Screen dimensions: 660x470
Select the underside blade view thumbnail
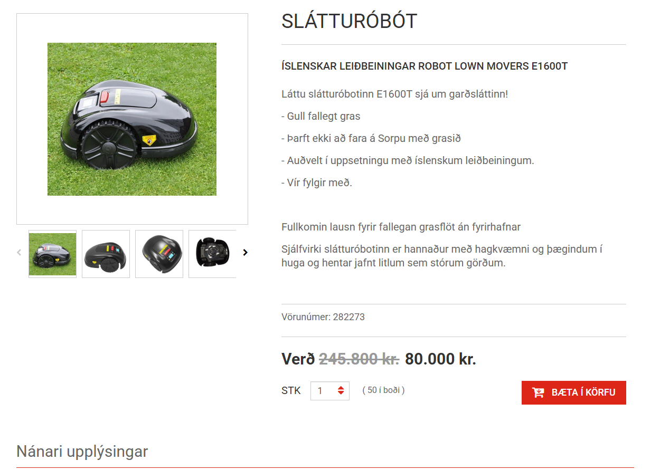[212, 254]
